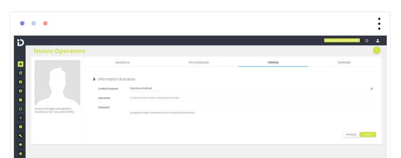Open the Compenso tab

[344, 63]
